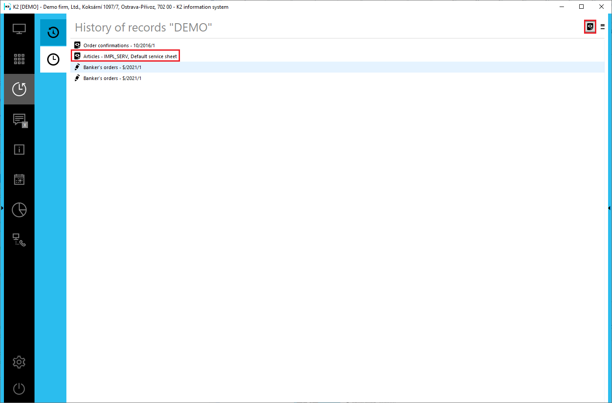Switch to the white clock tab

click(53, 59)
